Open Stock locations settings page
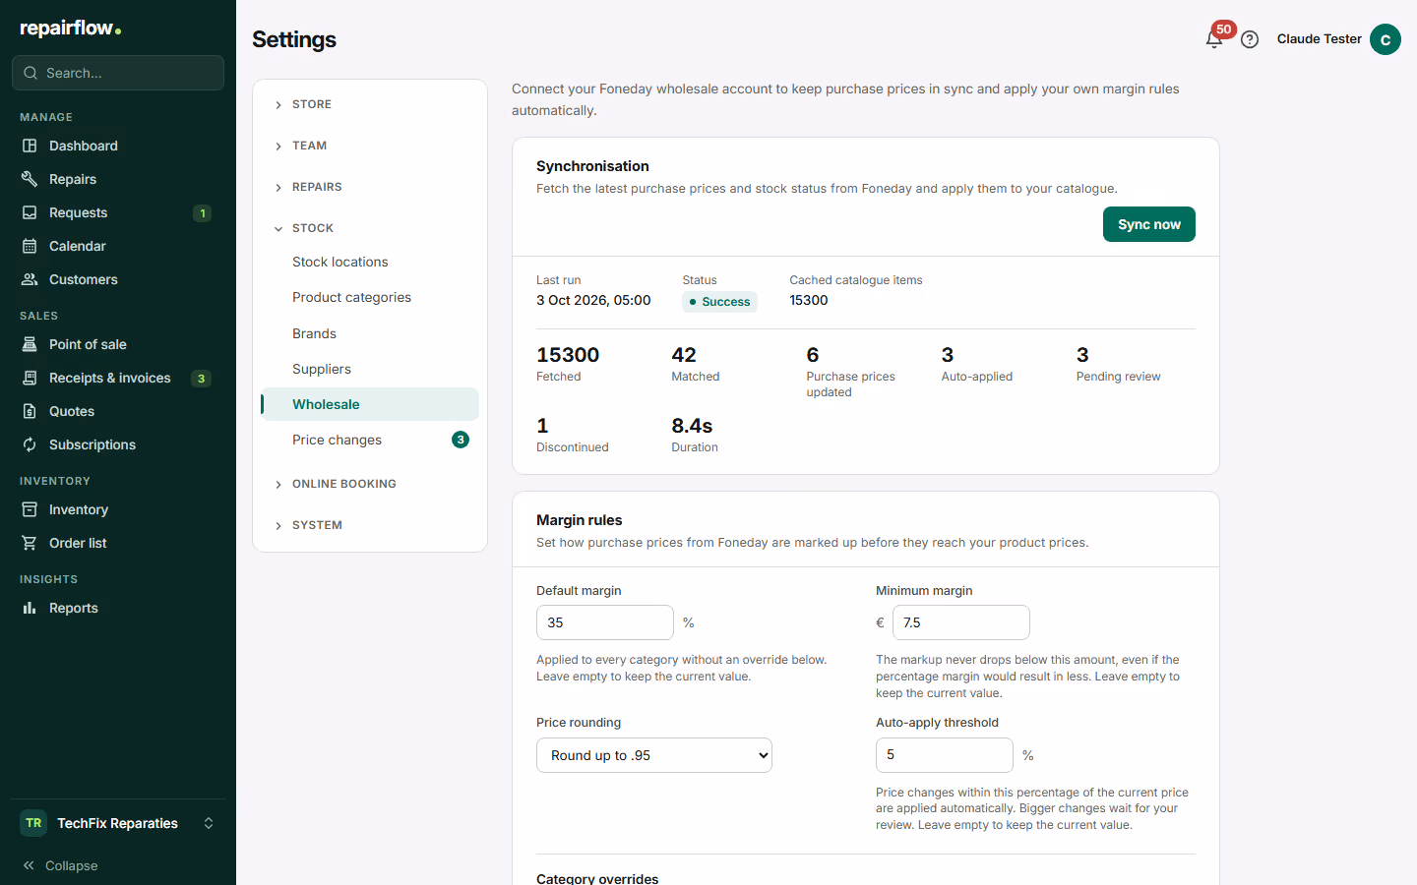 pyautogui.click(x=370, y=262)
